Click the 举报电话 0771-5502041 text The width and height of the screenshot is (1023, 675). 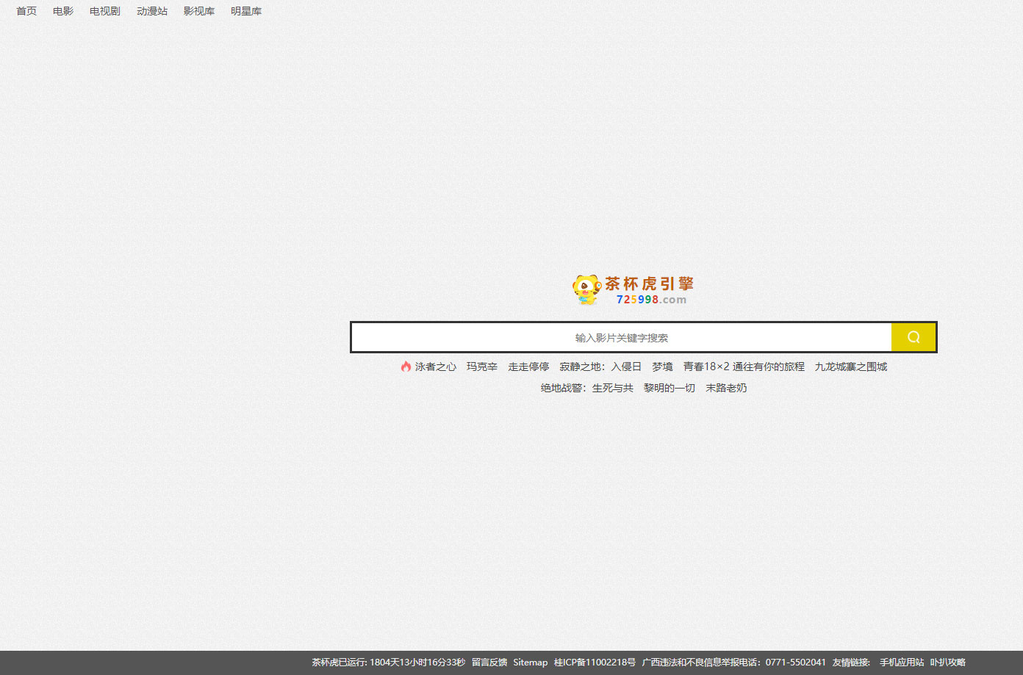[733, 663]
